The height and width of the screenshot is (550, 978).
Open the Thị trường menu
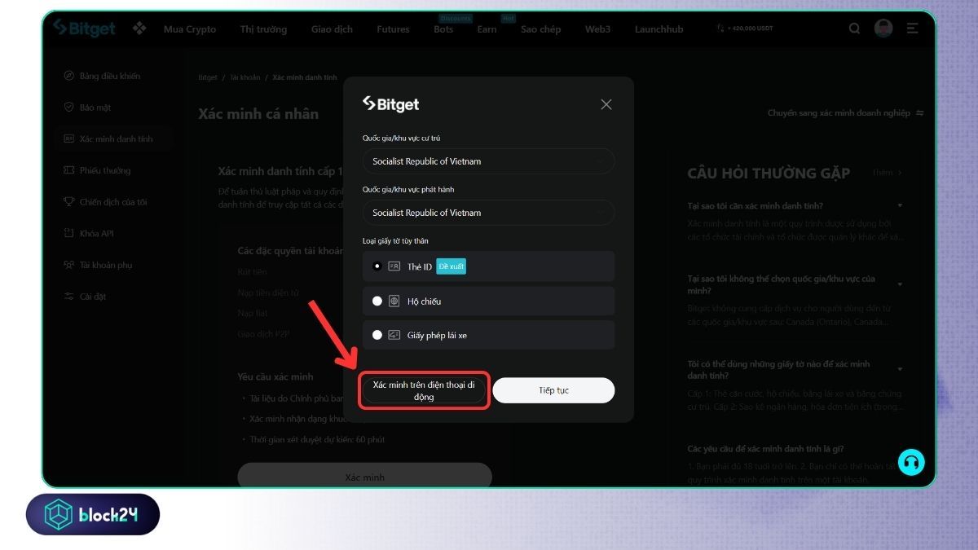[263, 29]
